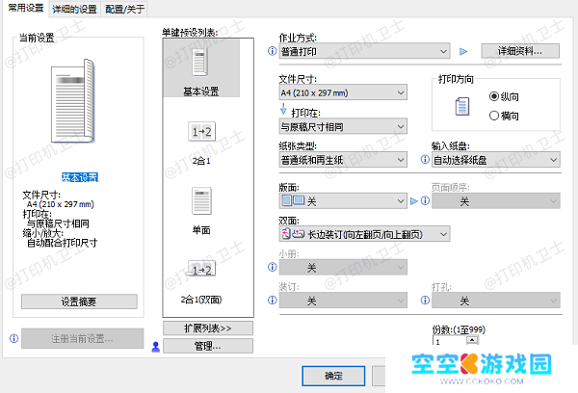Screen dimensions: 578x393
Task: Click the blue arrow next to 作业方式 dropdown
Action: tap(463, 52)
